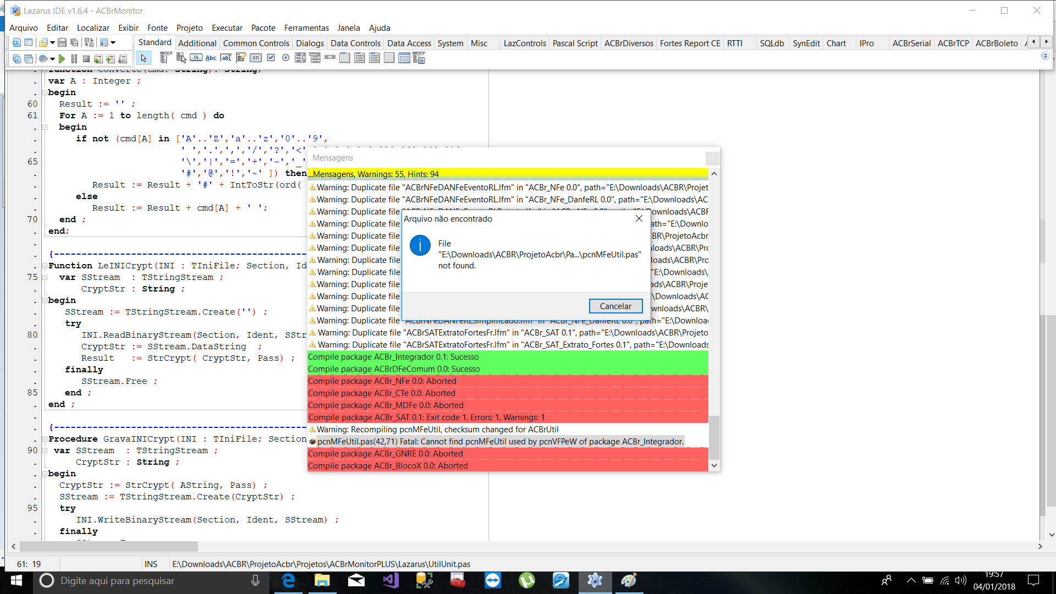The image size is (1056, 594).
Task: Click the Open file folder icon
Action: point(43,42)
